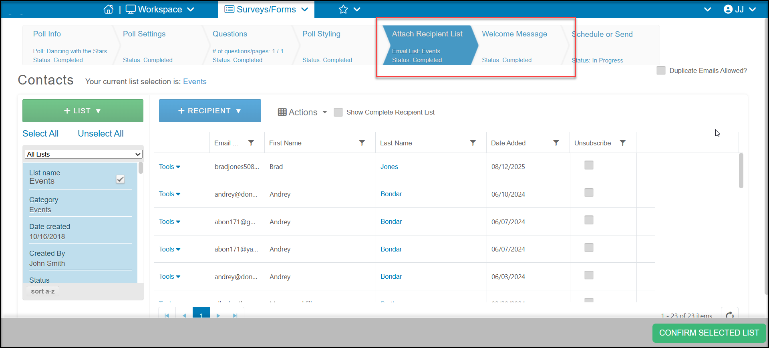Filter the First Name column
769x348 pixels.
(362, 143)
